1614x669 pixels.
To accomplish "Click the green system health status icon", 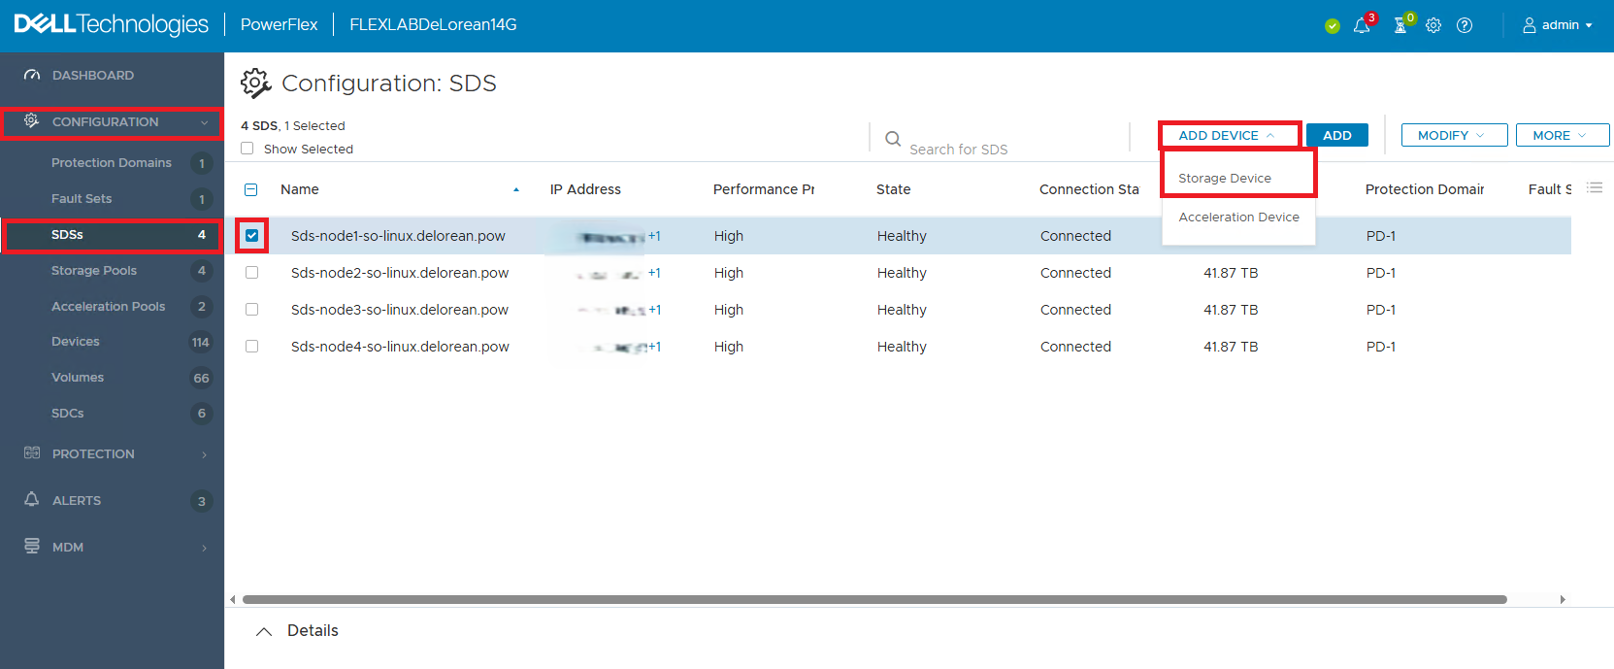I will [x=1333, y=26].
